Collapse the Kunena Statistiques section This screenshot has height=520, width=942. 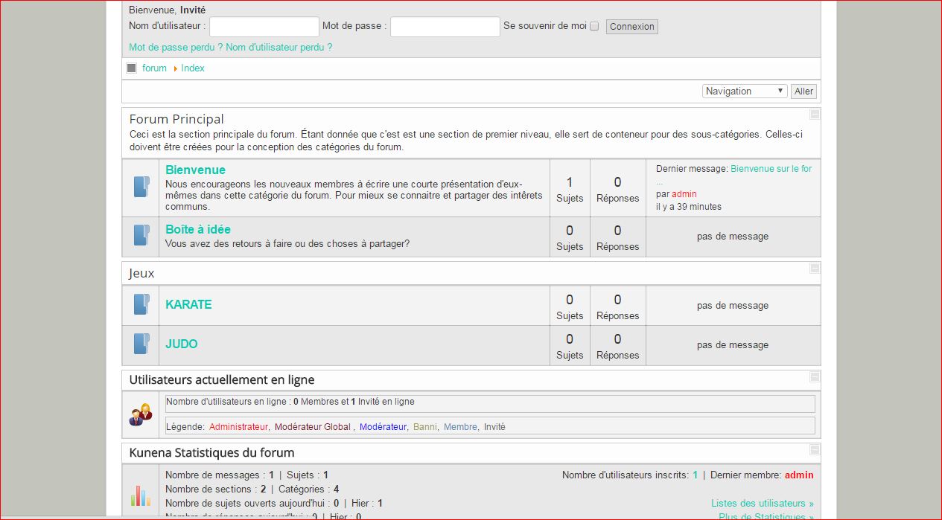(815, 449)
